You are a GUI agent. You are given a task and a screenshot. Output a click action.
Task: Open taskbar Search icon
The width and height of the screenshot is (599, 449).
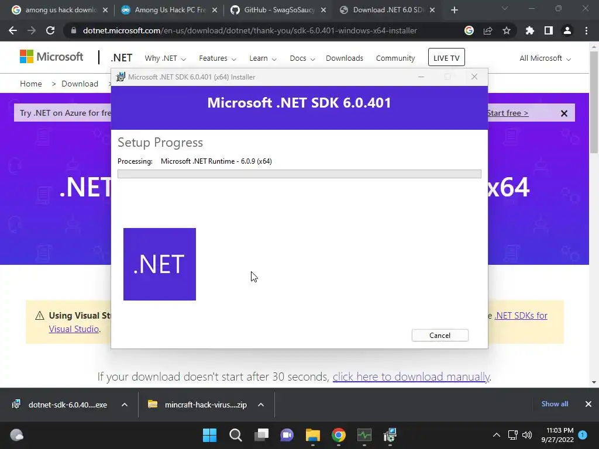point(235,435)
